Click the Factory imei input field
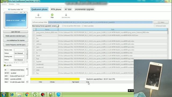Screen dimensions: 172x97 19,50
